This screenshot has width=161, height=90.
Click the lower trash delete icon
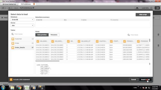(158, 45)
